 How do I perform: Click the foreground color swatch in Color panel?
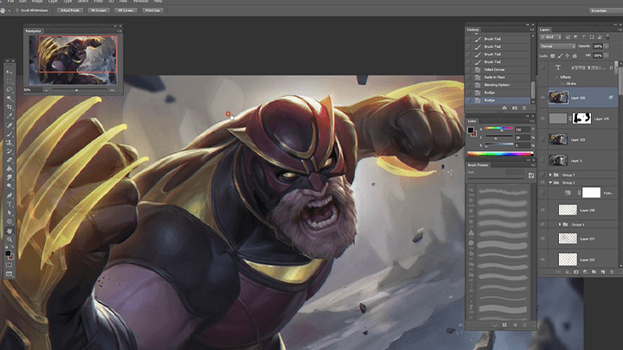pos(471,130)
